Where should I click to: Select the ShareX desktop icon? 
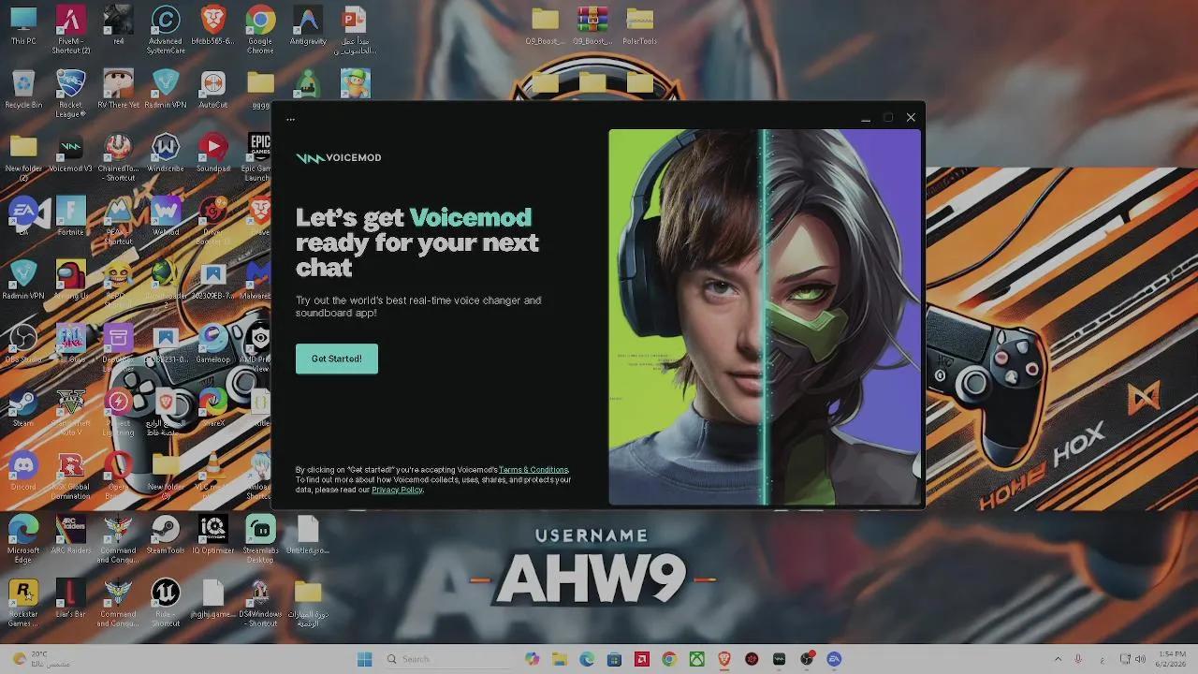pyautogui.click(x=213, y=406)
